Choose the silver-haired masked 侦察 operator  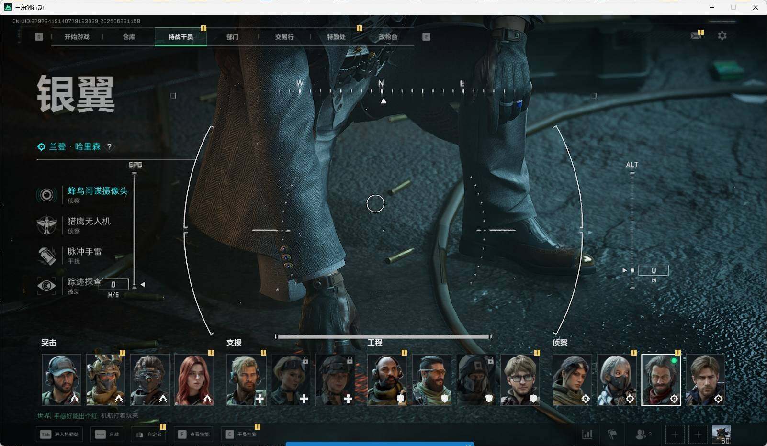(x=617, y=379)
